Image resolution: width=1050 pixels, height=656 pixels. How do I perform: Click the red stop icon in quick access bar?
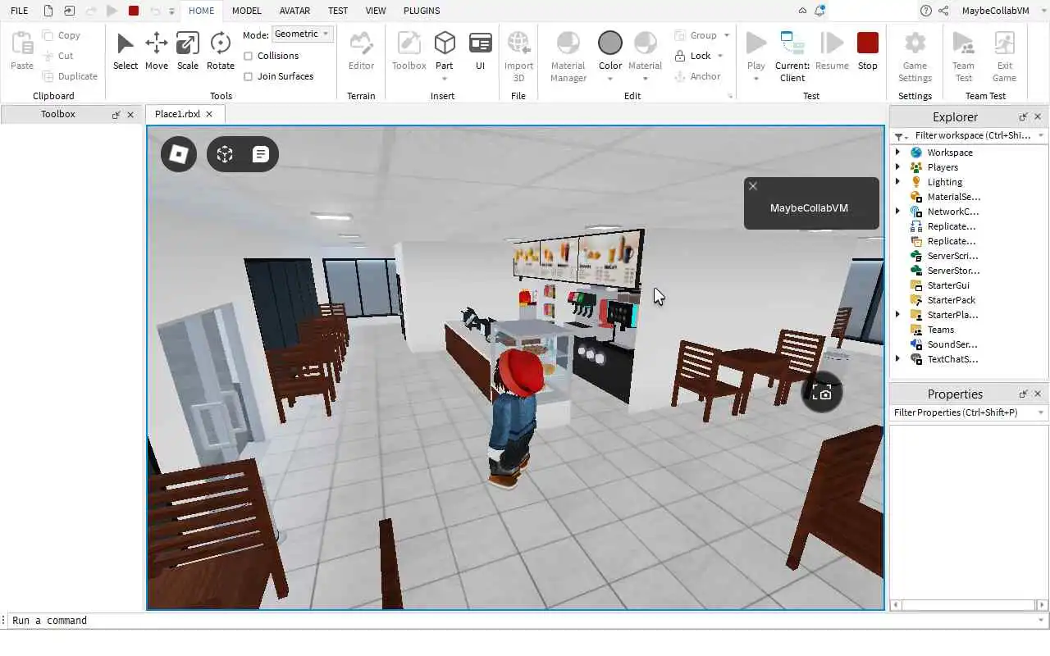(x=134, y=11)
